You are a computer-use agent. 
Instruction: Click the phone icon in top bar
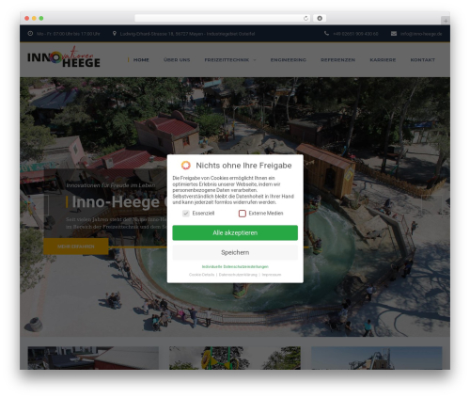coord(326,34)
